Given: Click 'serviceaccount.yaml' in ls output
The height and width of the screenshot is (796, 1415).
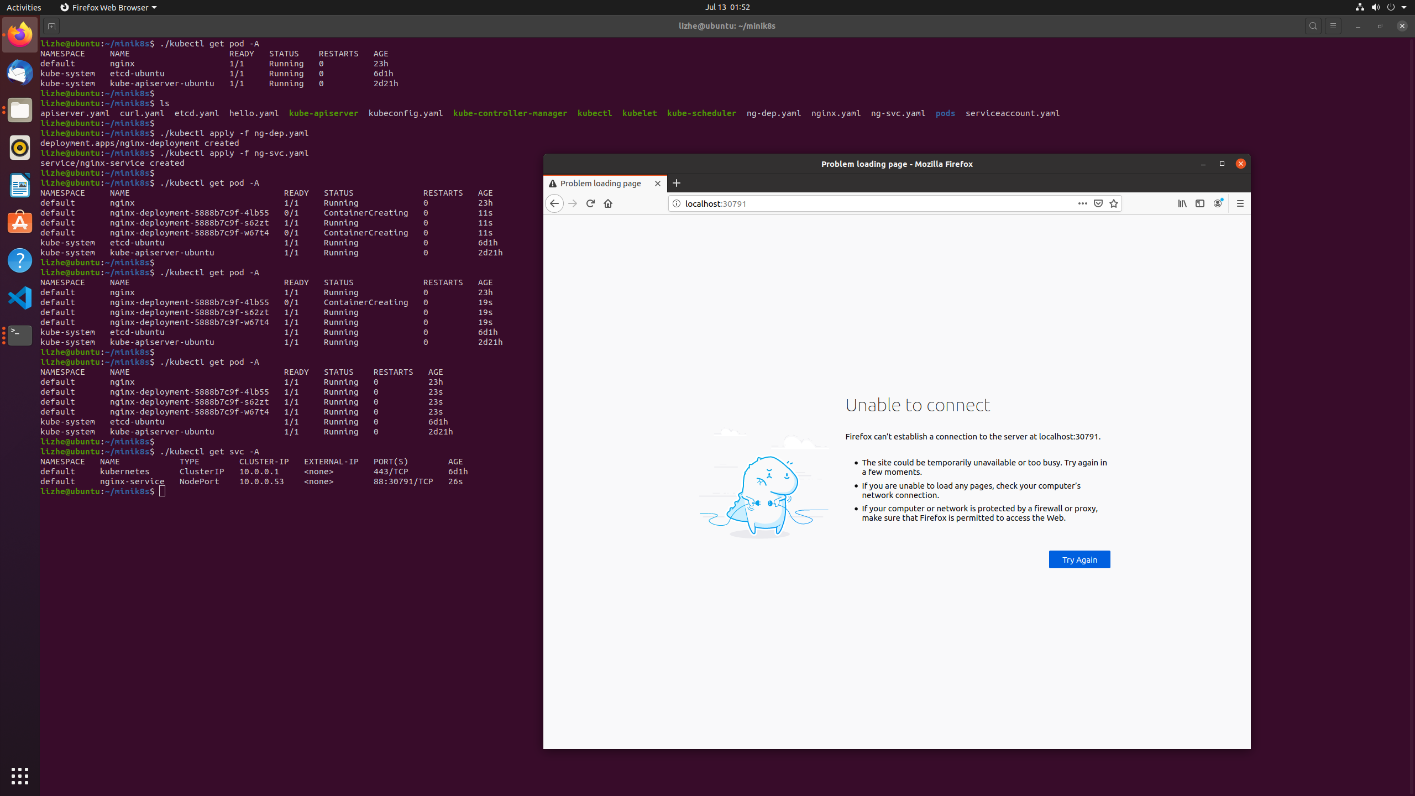Looking at the screenshot, I should pyautogui.click(x=1013, y=113).
